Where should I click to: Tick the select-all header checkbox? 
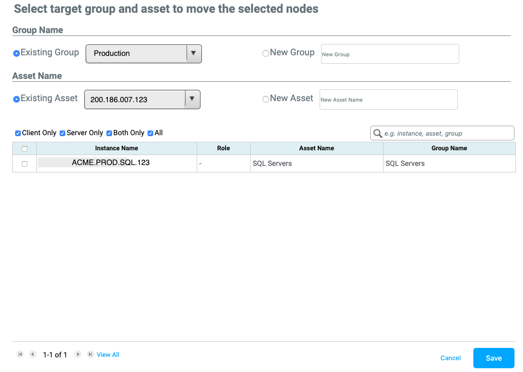click(x=25, y=149)
